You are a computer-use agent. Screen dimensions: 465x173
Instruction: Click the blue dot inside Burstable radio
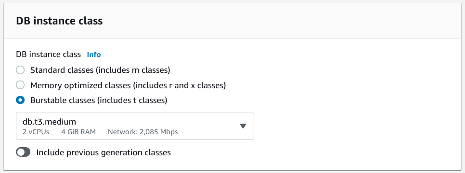20,100
